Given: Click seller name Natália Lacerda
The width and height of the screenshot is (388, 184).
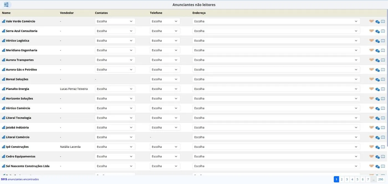Looking at the screenshot, I should click(x=70, y=147).
